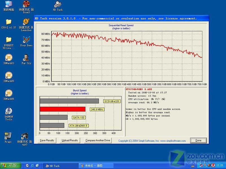The image size is (226, 169).
Task: Click the media player quick launch icon
Action: 27,166
